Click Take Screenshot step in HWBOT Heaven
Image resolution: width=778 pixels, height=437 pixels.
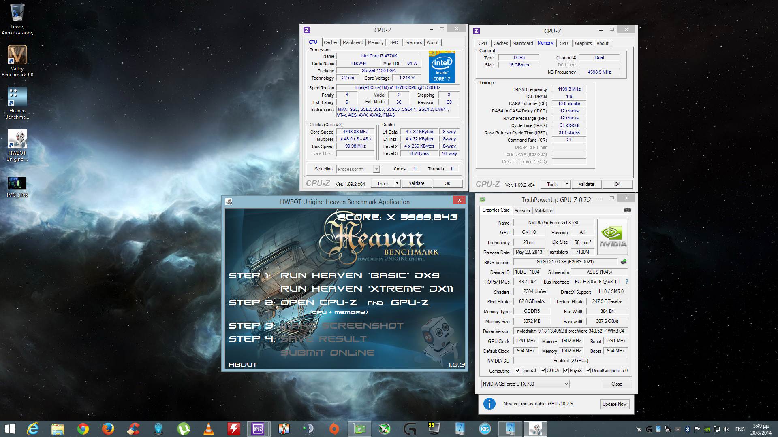click(342, 326)
